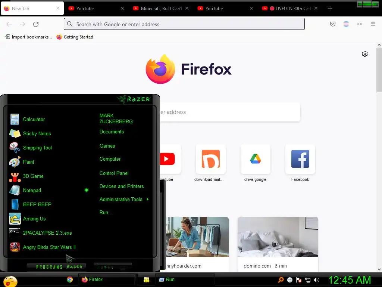Open the Firefox taskbar button
This screenshot has height=287, width=382.
click(106, 280)
